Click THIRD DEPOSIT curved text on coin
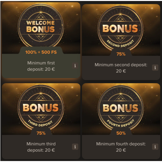This screenshot has width=162, height=162. (x=40, y=124)
